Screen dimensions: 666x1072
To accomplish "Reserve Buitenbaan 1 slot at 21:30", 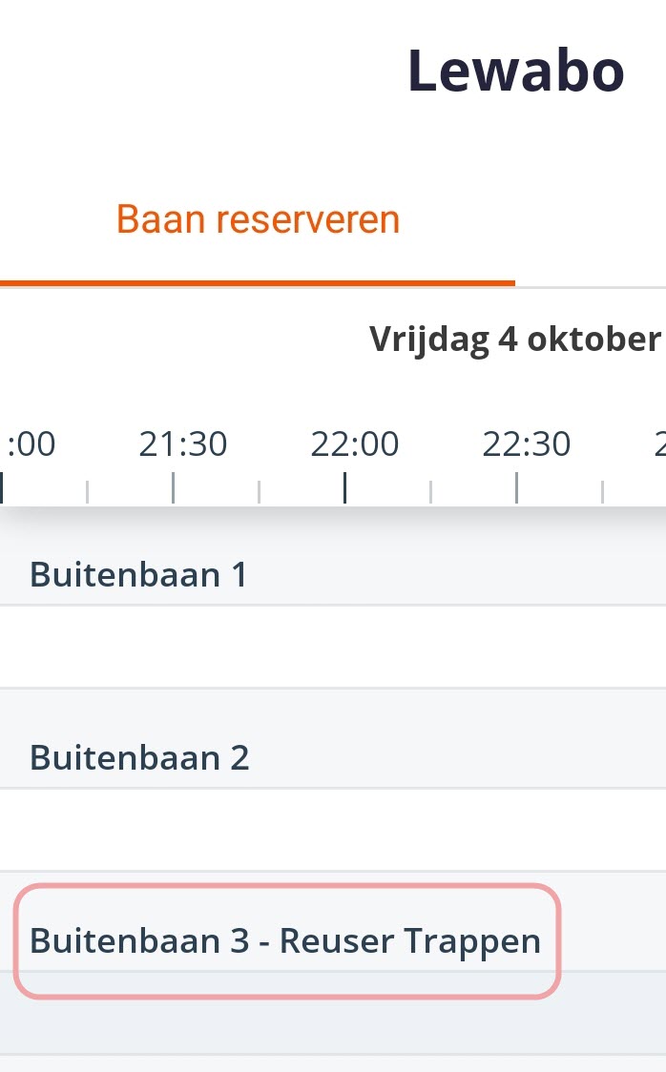I will point(216,647).
